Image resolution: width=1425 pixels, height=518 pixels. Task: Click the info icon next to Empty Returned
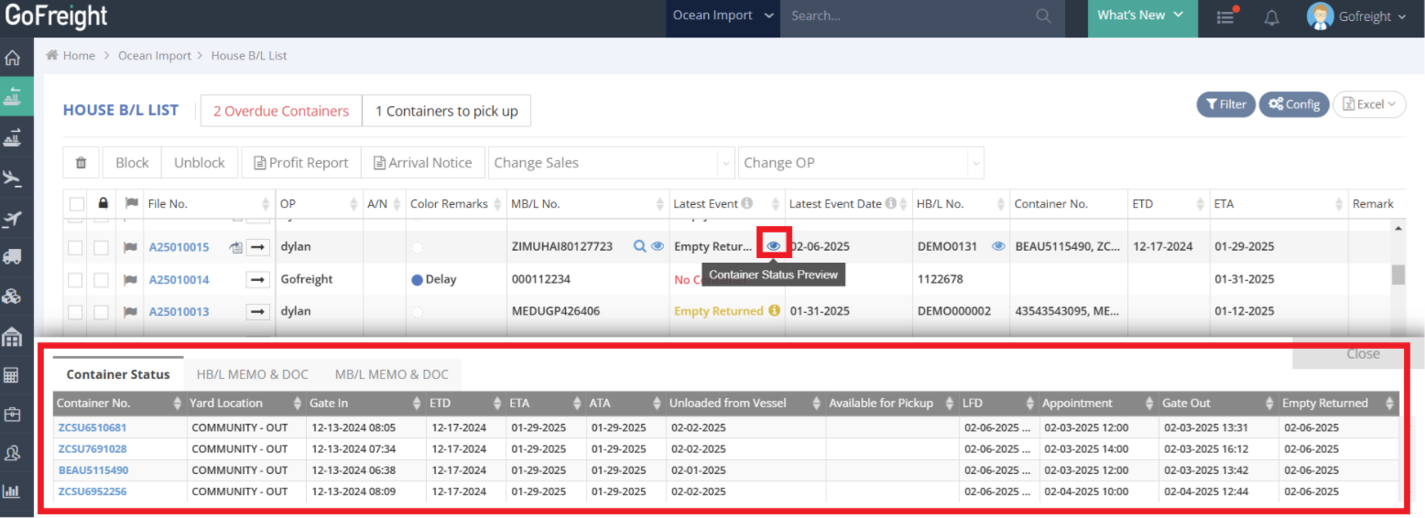tap(774, 311)
